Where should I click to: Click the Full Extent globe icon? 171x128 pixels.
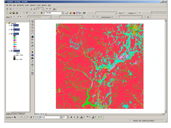point(32,37)
